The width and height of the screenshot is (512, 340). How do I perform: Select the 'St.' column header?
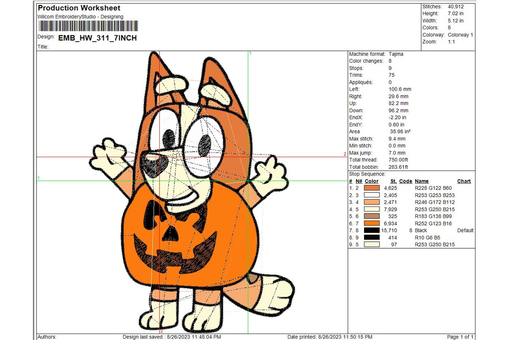[x=394, y=181]
